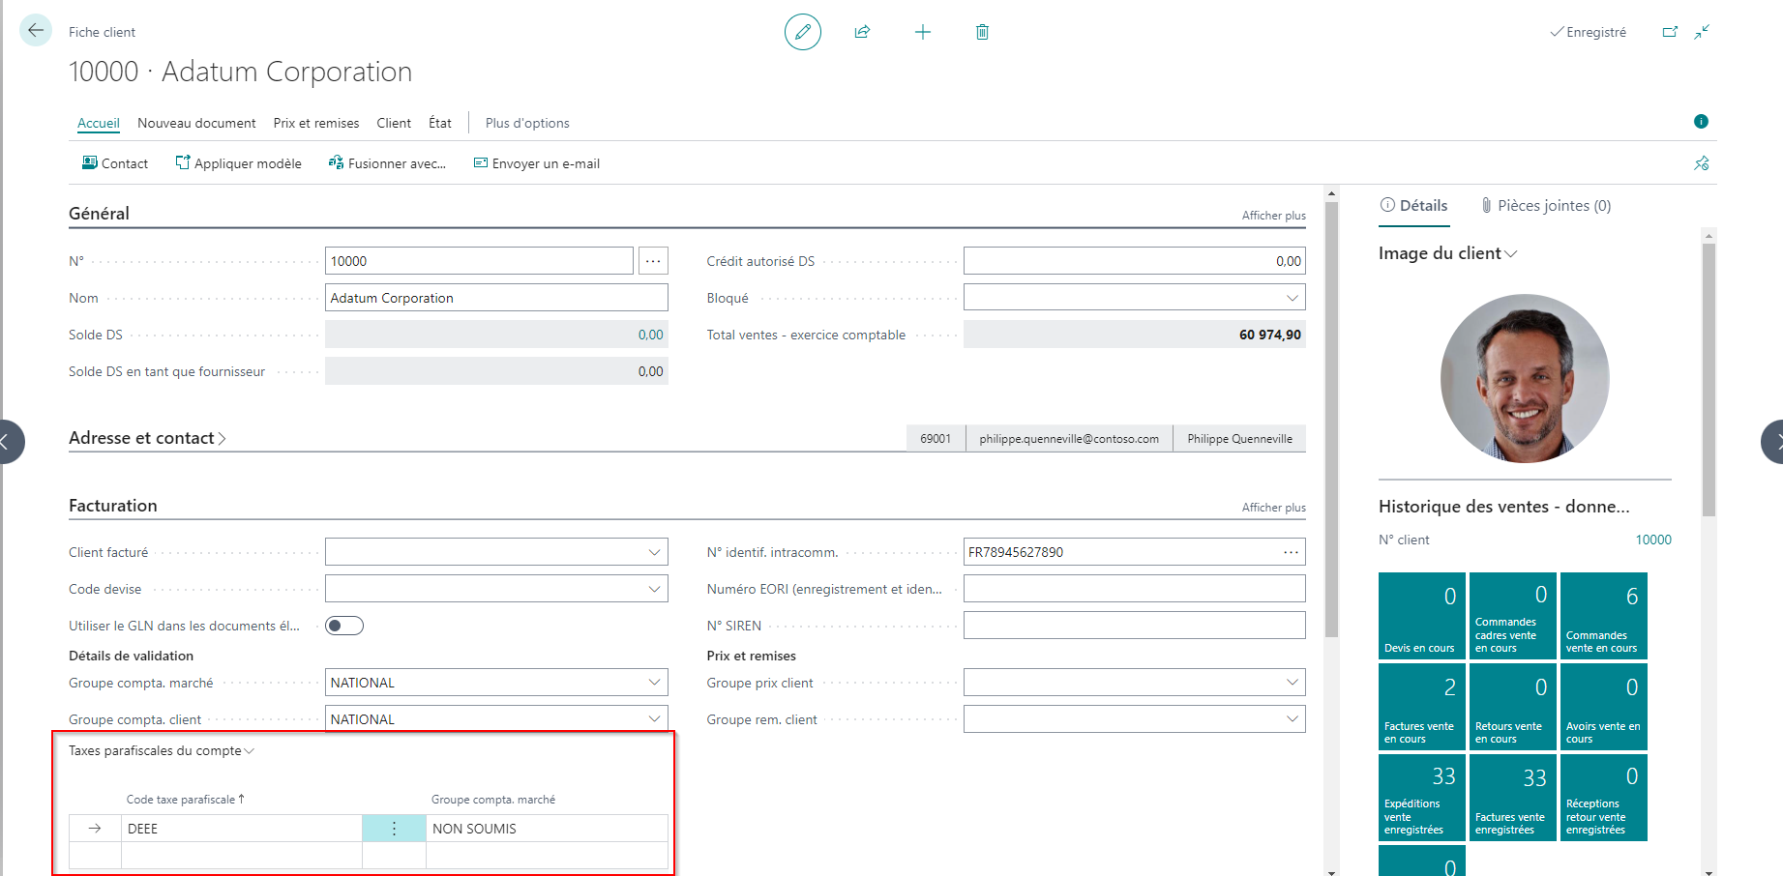
Task: Click Envoyer un e-mail action
Action: tap(537, 163)
